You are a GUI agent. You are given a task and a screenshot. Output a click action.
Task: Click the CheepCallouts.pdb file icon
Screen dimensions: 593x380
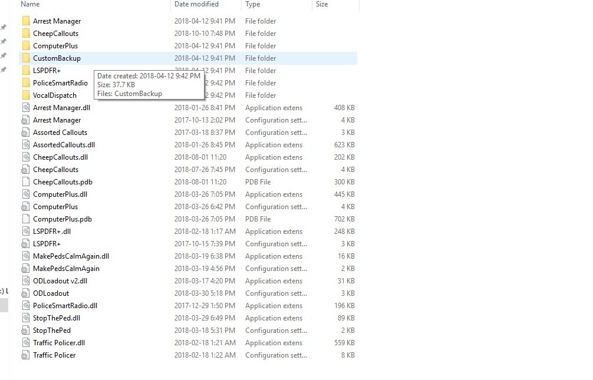[26, 182]
